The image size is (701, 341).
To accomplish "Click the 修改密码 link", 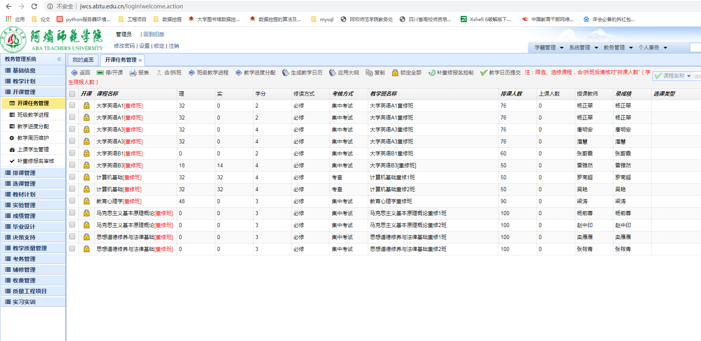I will [124, 46].
